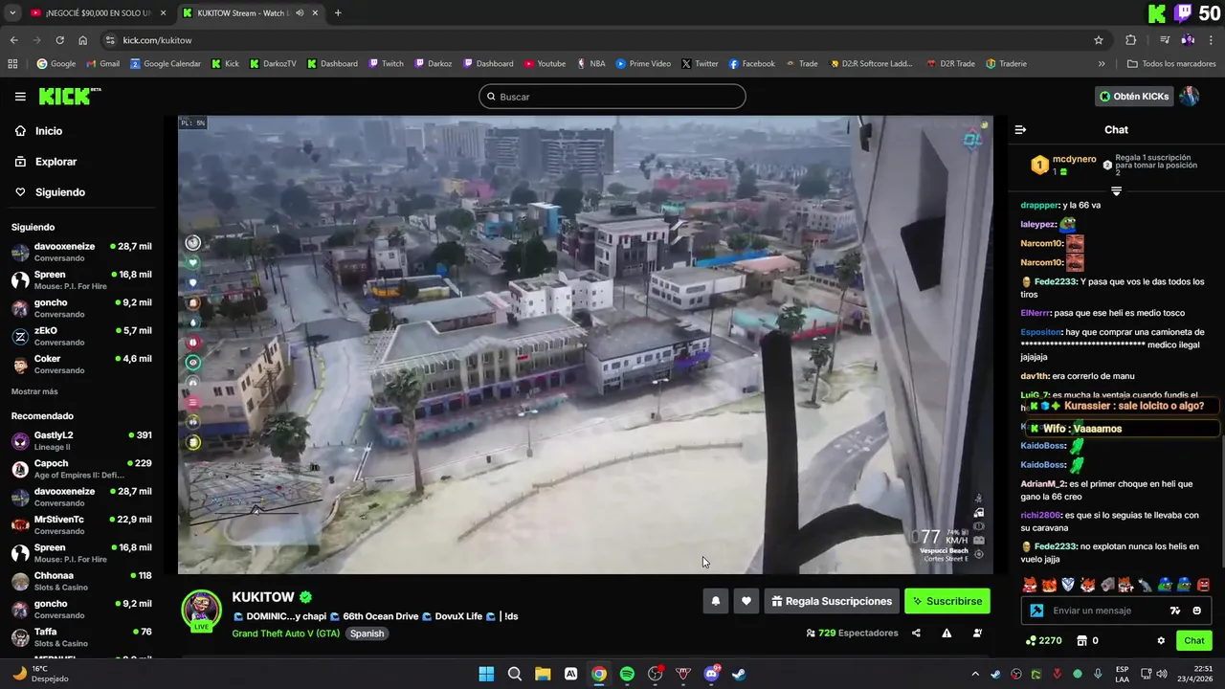
Task: Open recommended channel Chhonaa
Action: (81, 581)
